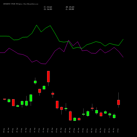Click the purple indicator line's highest peak
Viewport: 137px width, 137px height.
(68, 40)
